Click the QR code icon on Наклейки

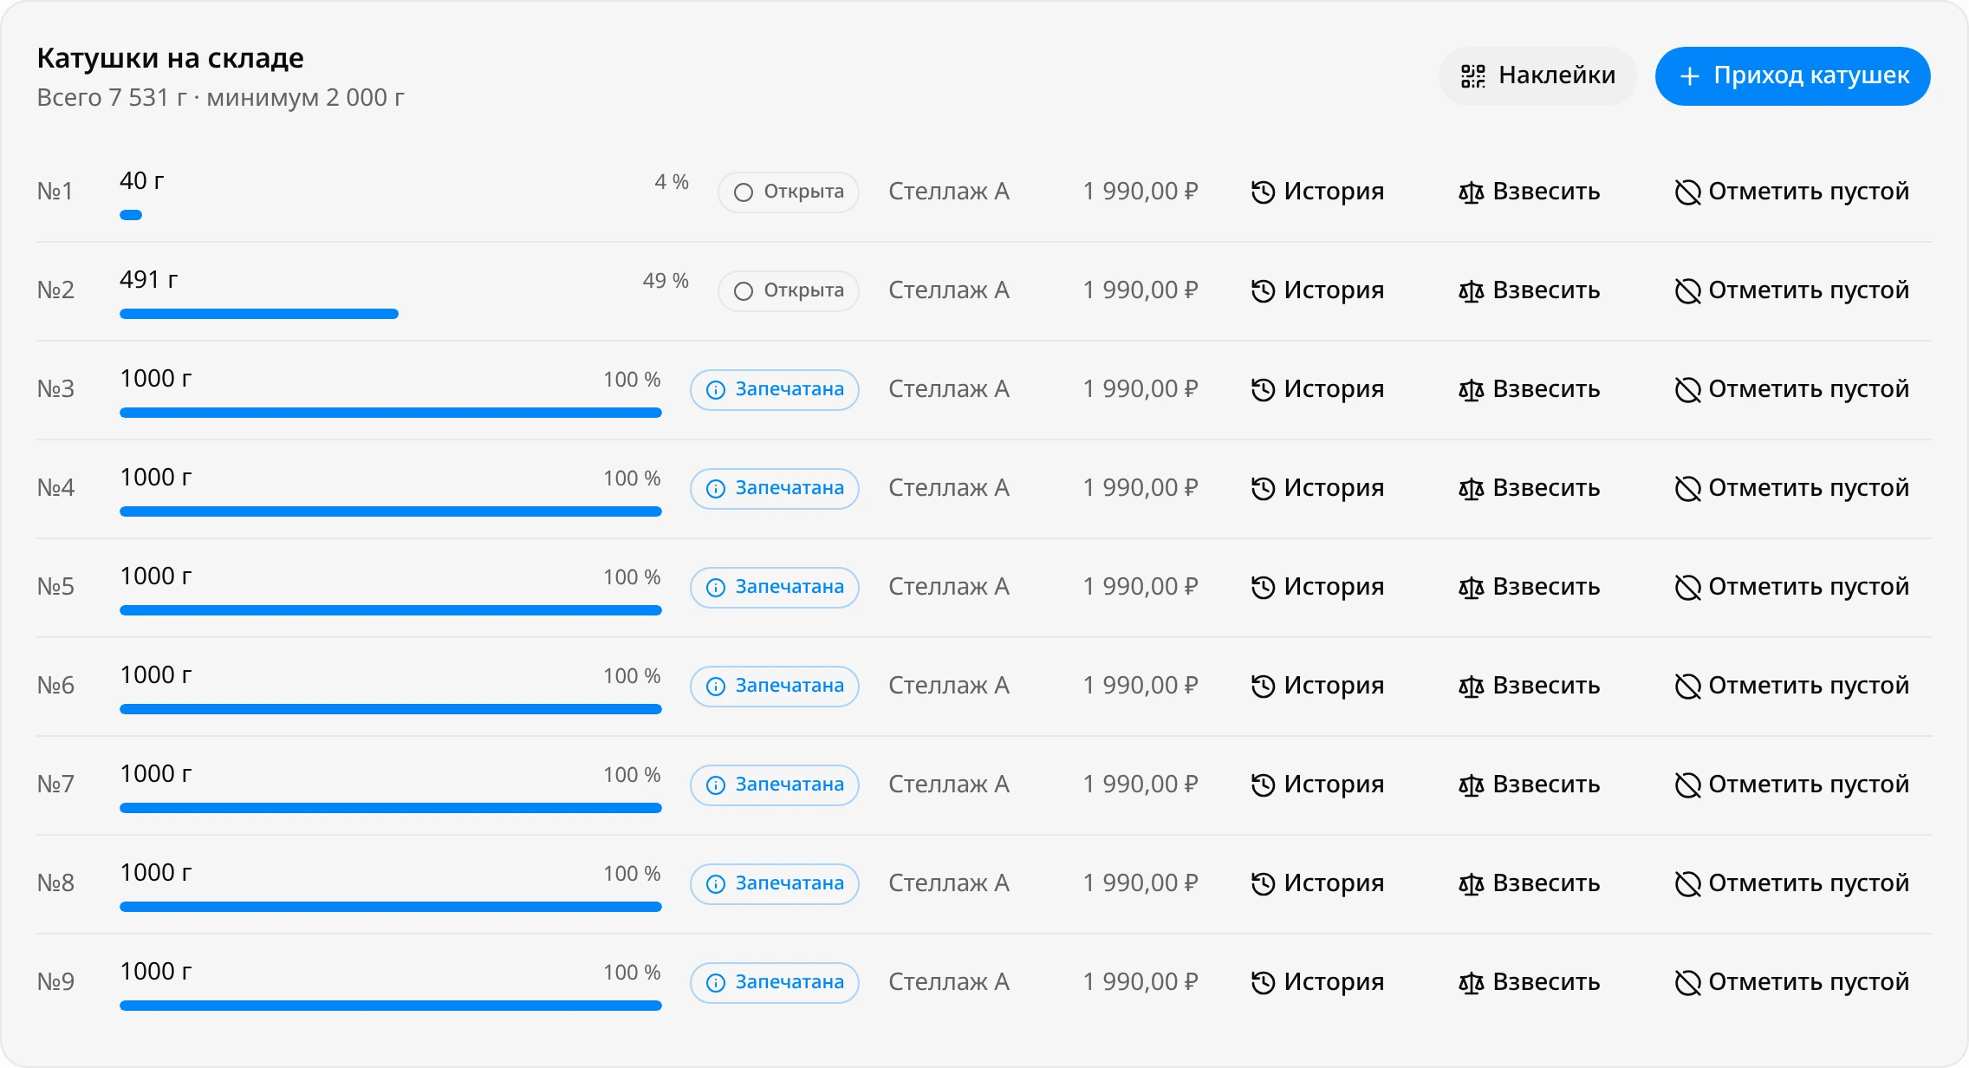click(x=1472, y=76)
